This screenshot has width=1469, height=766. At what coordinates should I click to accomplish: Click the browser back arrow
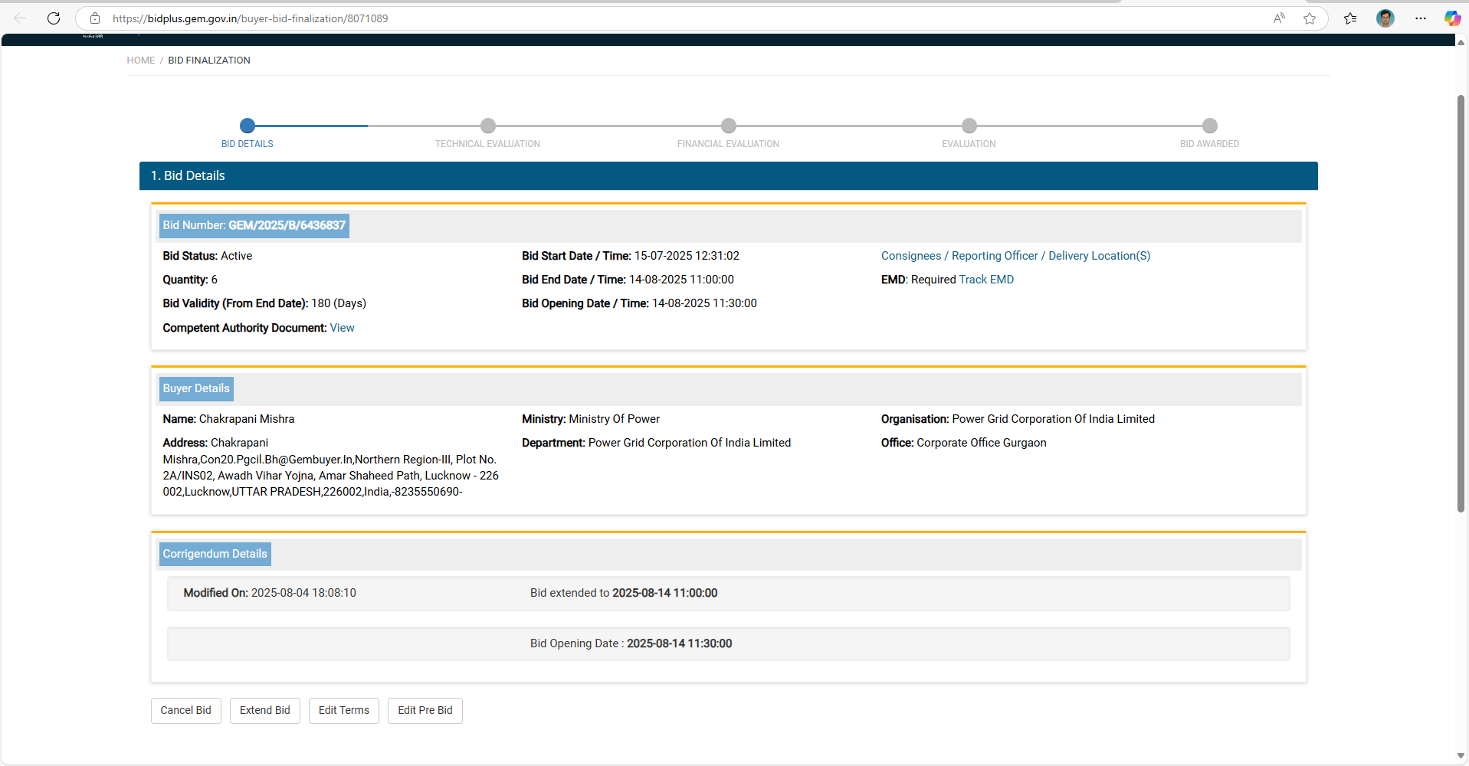click(20, 18)
